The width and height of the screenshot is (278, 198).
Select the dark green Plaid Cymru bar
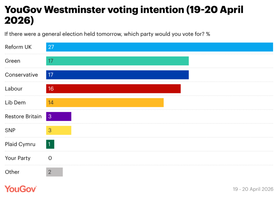click(x=50, y=144)
